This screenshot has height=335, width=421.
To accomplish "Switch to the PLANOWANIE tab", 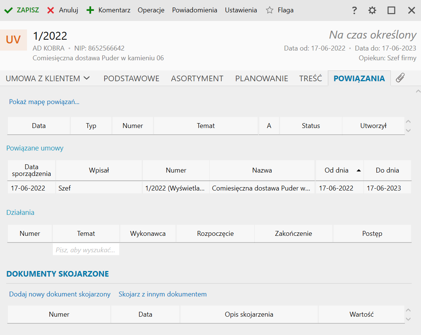I will point(261,79).
